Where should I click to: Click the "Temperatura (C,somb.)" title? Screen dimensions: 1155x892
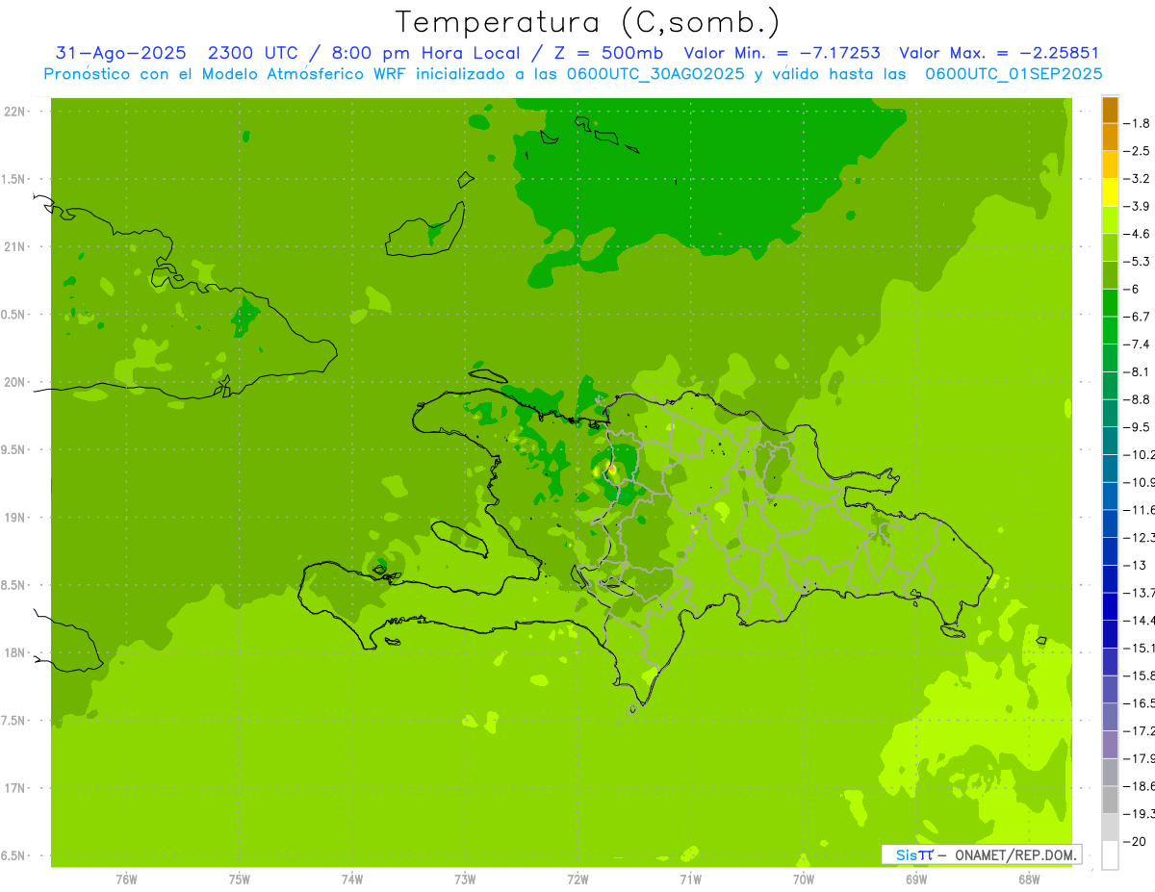click(x=587, y=22)
